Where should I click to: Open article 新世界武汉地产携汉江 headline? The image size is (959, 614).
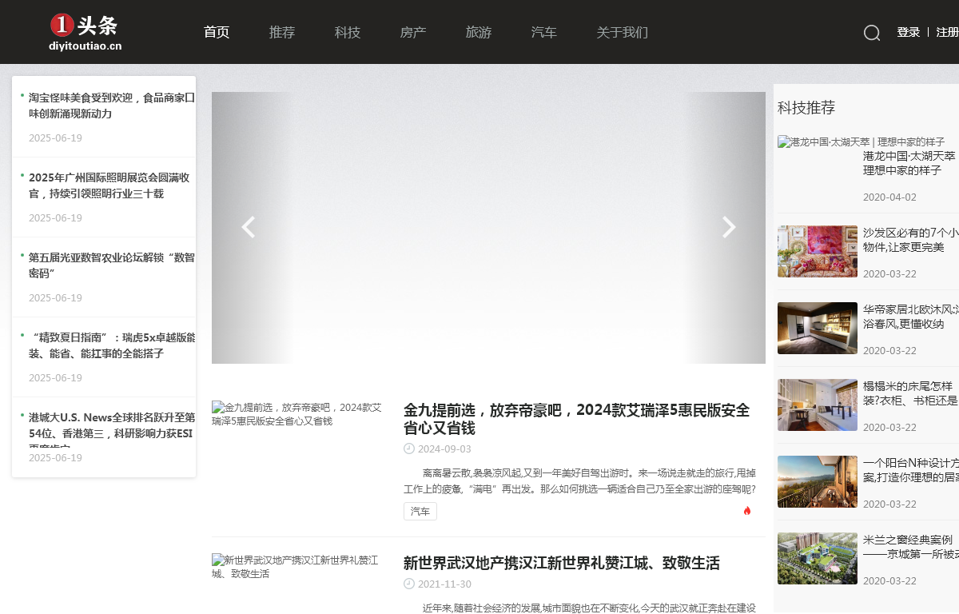point(562,563)
